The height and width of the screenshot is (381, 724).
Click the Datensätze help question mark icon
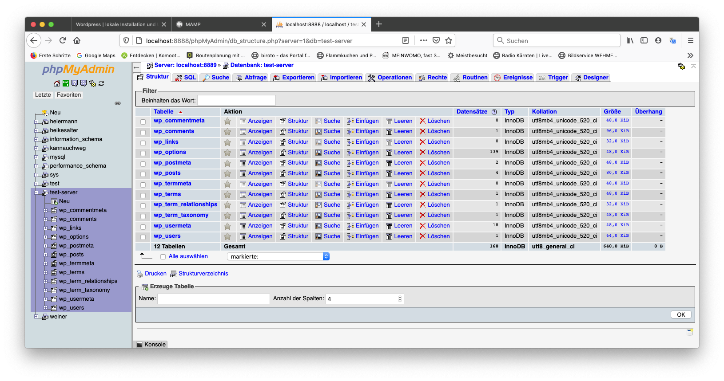click(x=494, y=112)
